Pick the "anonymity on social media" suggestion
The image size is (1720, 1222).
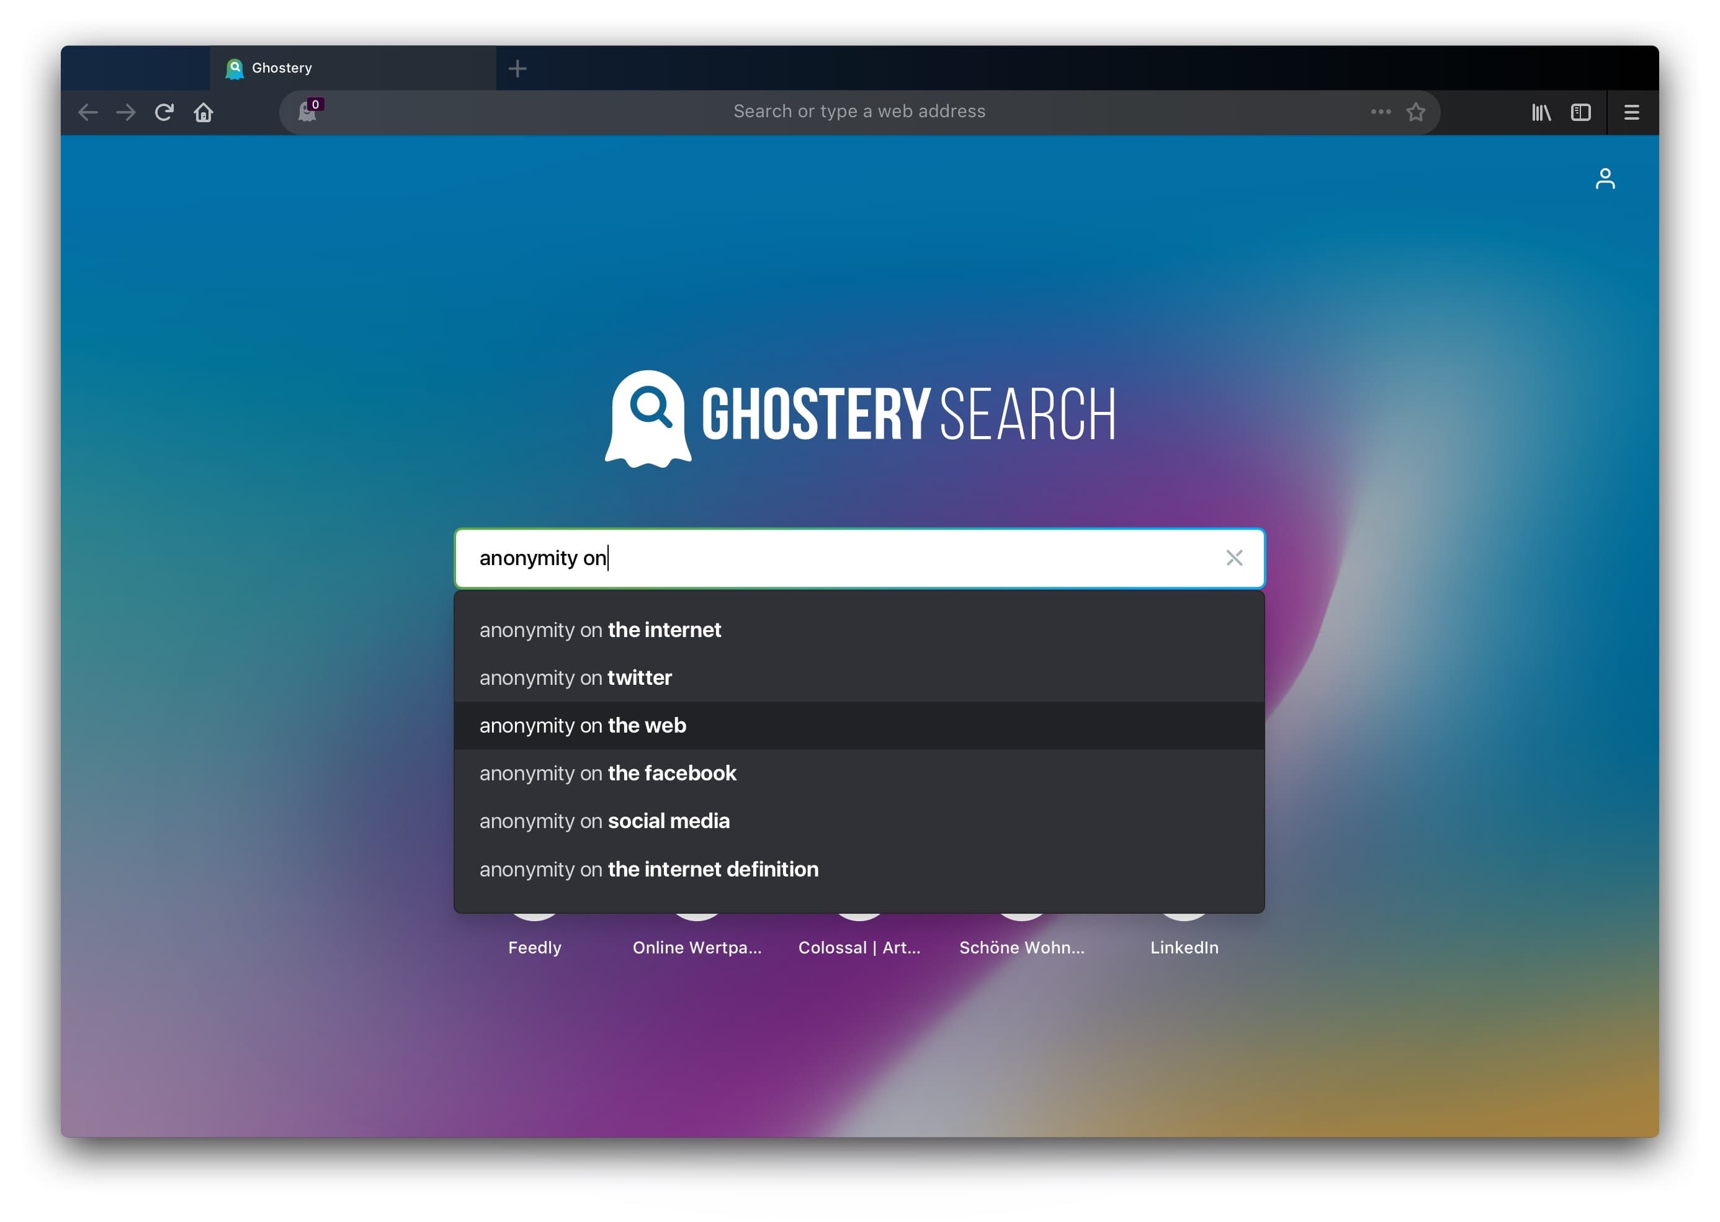point(604,822)
